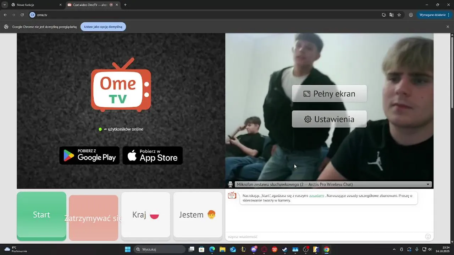Click the OmeTV logo
This screenshot has height=255, width=454.
tap(121, 85)
